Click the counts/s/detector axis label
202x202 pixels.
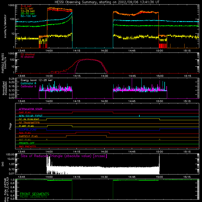click(x=5, y=26)
